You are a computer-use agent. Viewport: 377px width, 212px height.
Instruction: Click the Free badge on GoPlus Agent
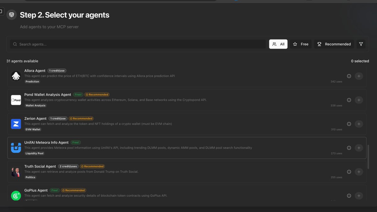[x=55, y=190]
